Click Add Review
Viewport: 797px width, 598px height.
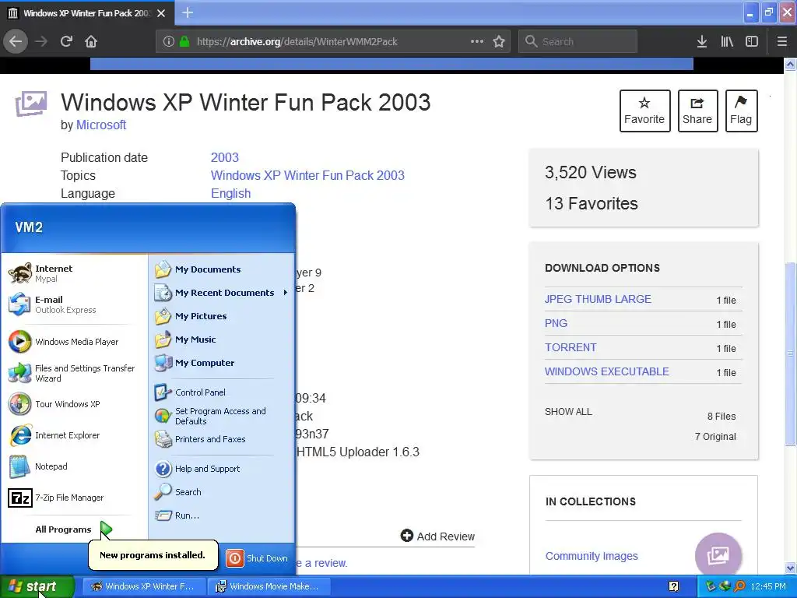(x=437, y=536)
